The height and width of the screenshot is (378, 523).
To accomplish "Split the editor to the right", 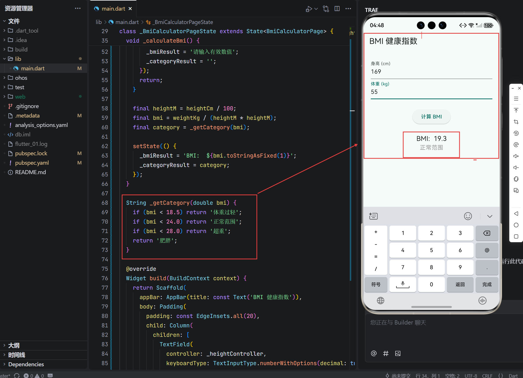I will pos(337,9).
